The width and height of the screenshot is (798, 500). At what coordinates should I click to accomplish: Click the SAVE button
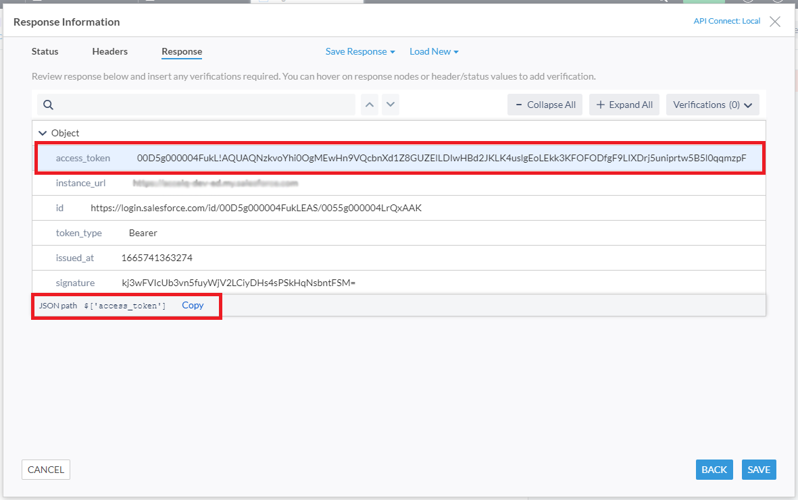759,470
